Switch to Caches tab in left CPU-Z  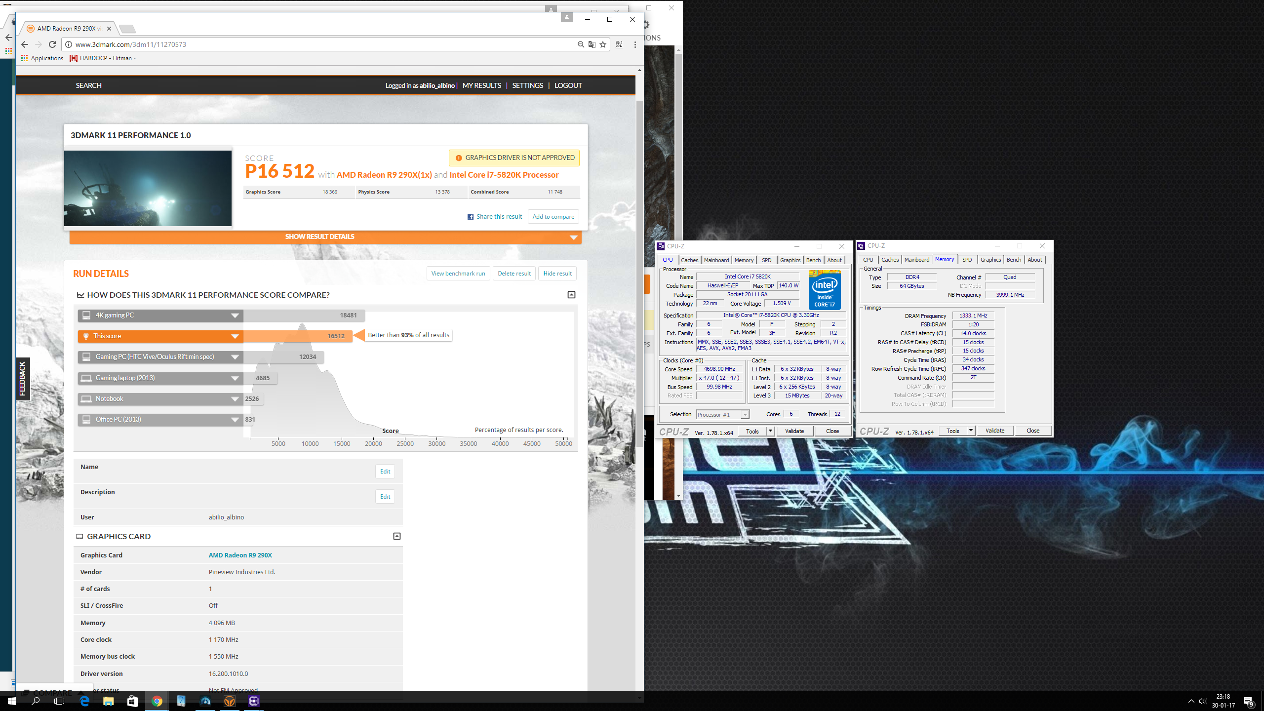689,260
